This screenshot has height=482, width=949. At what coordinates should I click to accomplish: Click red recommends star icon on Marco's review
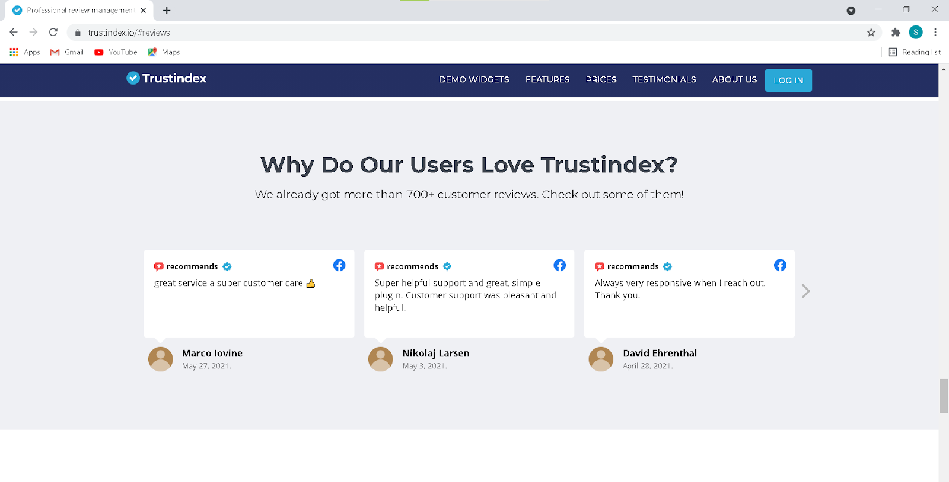click(x=159, y=267)
